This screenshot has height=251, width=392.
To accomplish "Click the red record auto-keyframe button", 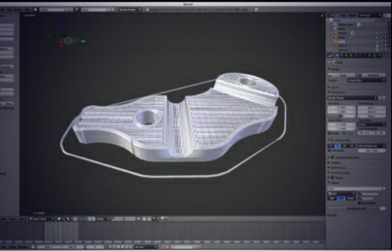I will click(163, 247).
